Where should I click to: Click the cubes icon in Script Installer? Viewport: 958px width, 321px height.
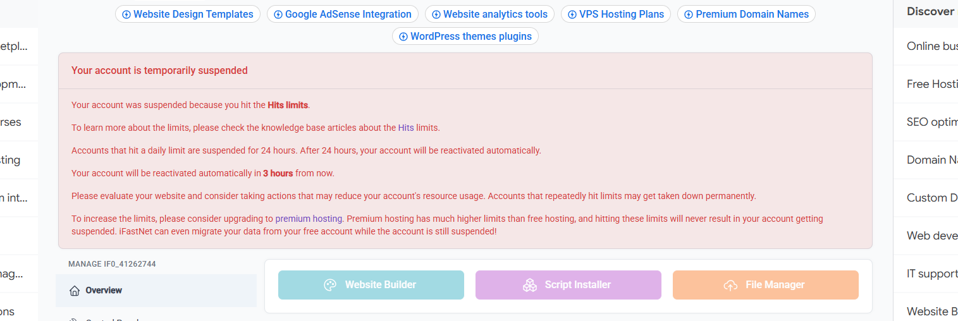(x=530, y=285)
